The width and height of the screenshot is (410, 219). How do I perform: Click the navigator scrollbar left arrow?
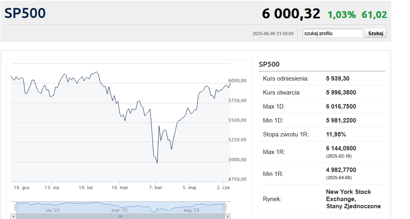click(x=13, y=216)
